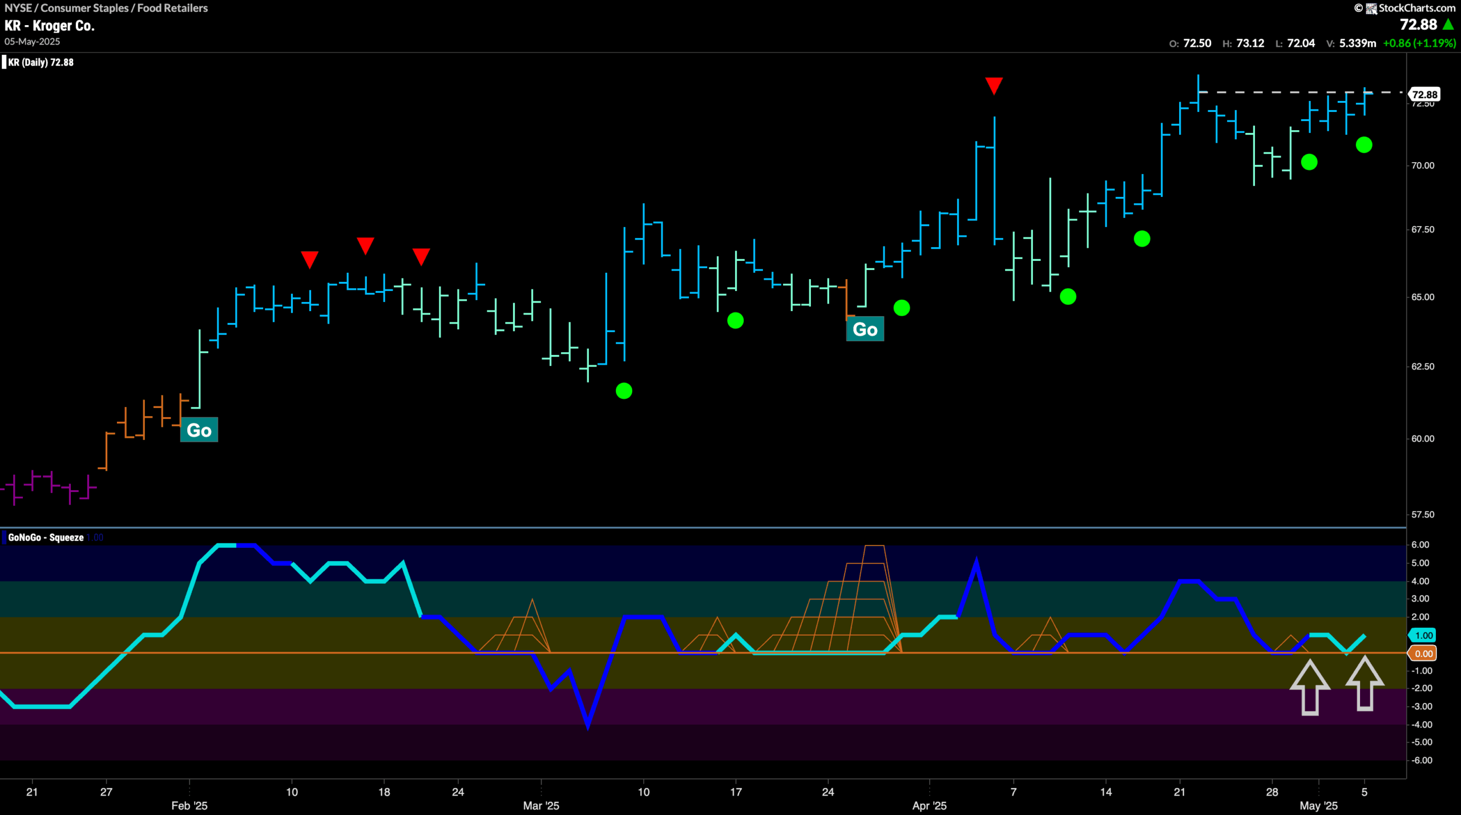Click the tall orange squeeze peak in late March

(x=874, y=547)
